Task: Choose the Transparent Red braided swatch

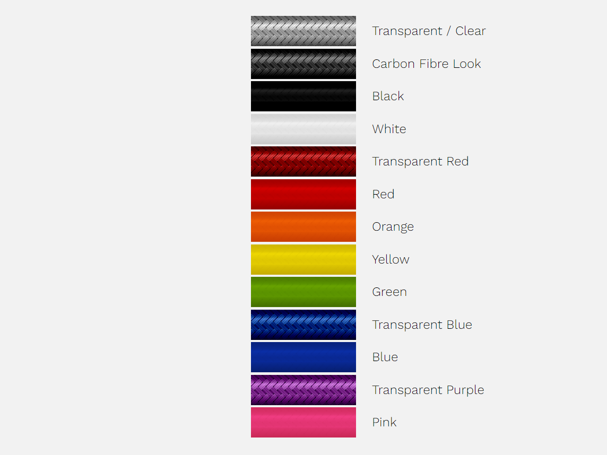Action: coord(303,161)
